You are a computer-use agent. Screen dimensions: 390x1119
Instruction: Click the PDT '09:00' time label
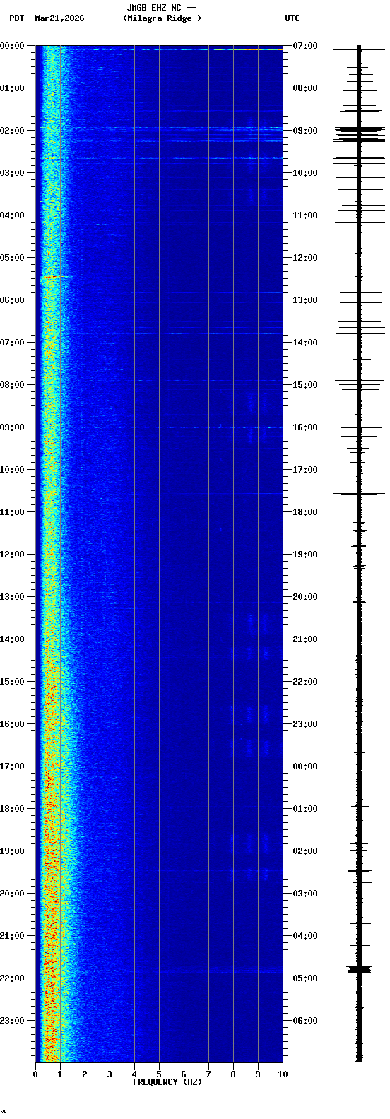12,427
